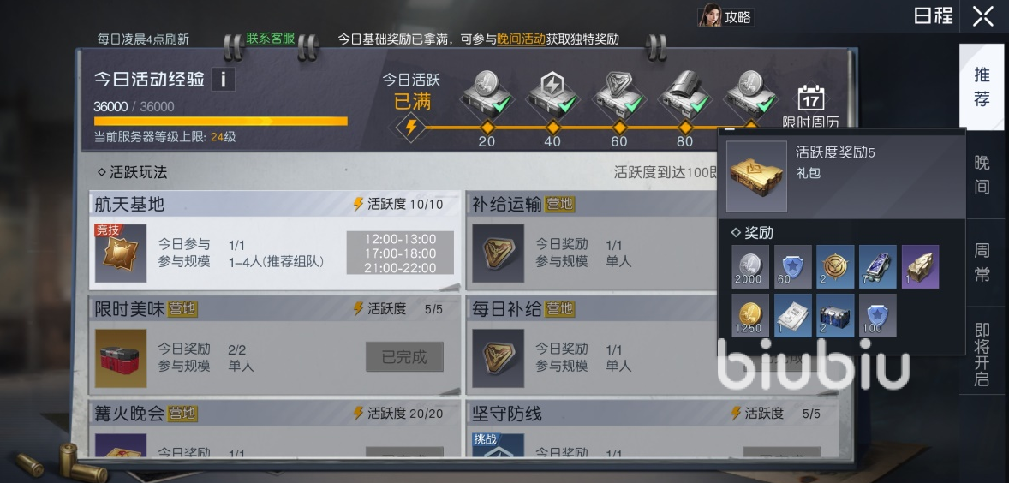Image resolution: width=1009 pixels, height=483 pixels.
Task: Click the info icon beside 今日活动经验
Action: (223, 80)
